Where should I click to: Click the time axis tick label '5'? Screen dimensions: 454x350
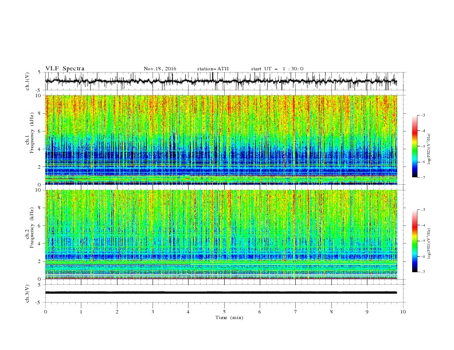pos(224,312)
